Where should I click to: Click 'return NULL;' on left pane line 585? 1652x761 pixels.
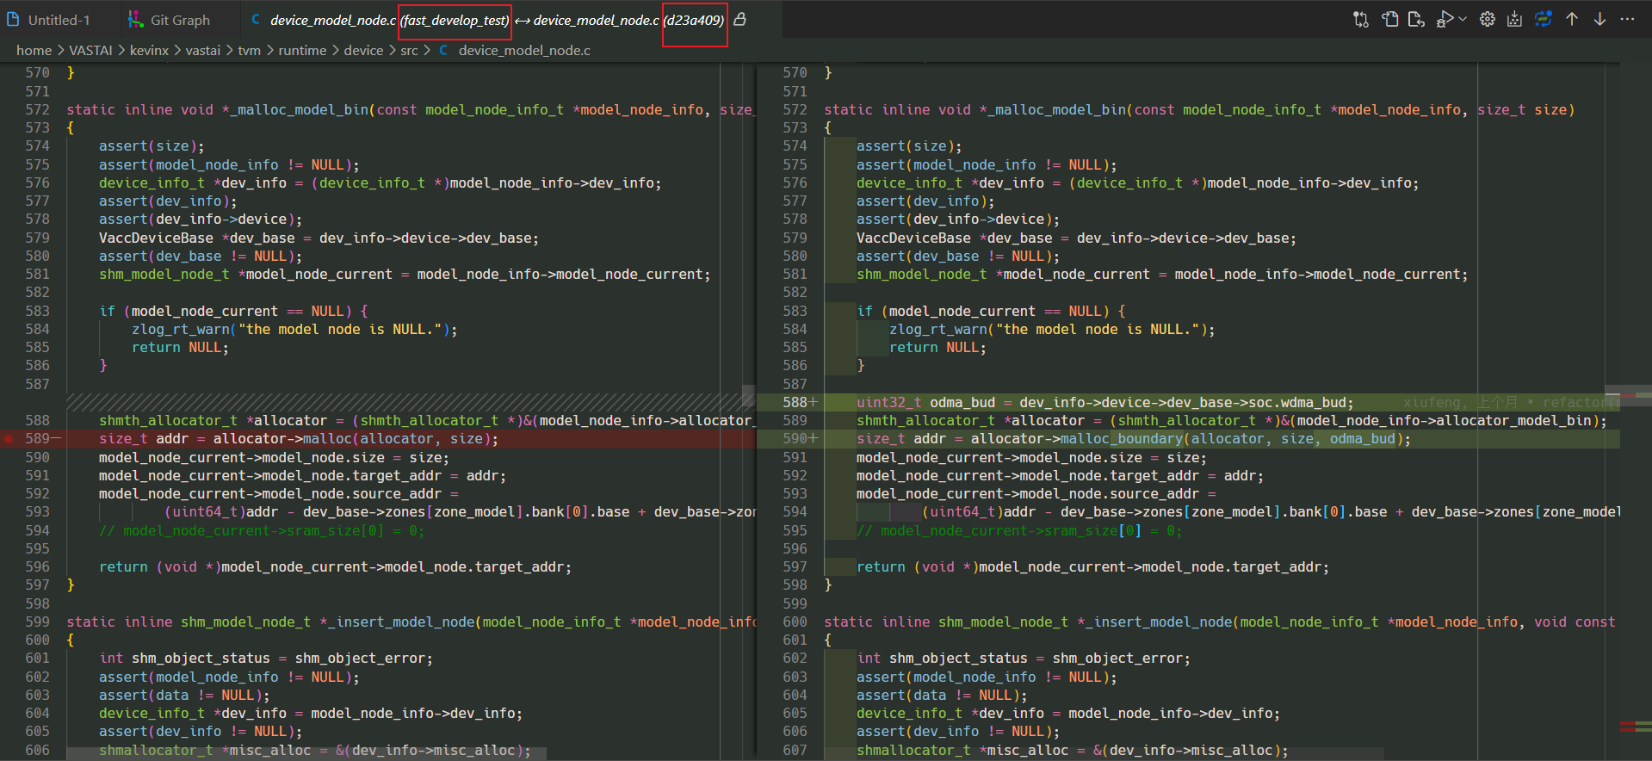tap(180, 348)
